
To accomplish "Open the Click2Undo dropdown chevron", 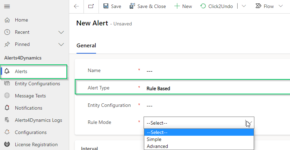I will coord(244,6).
